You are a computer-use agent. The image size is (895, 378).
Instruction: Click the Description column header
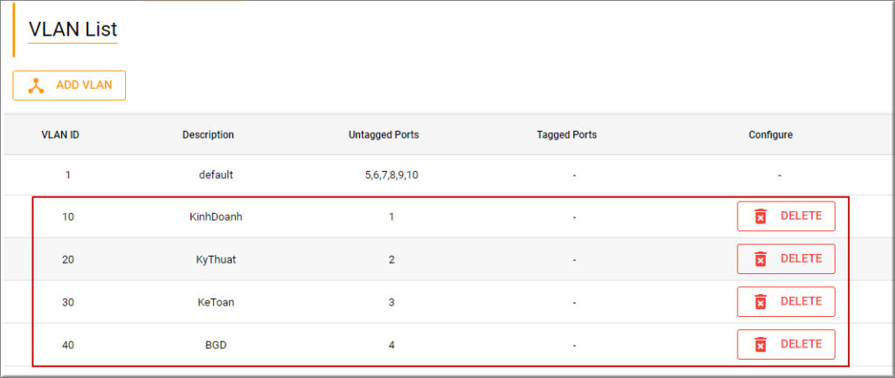click(208, 135)
